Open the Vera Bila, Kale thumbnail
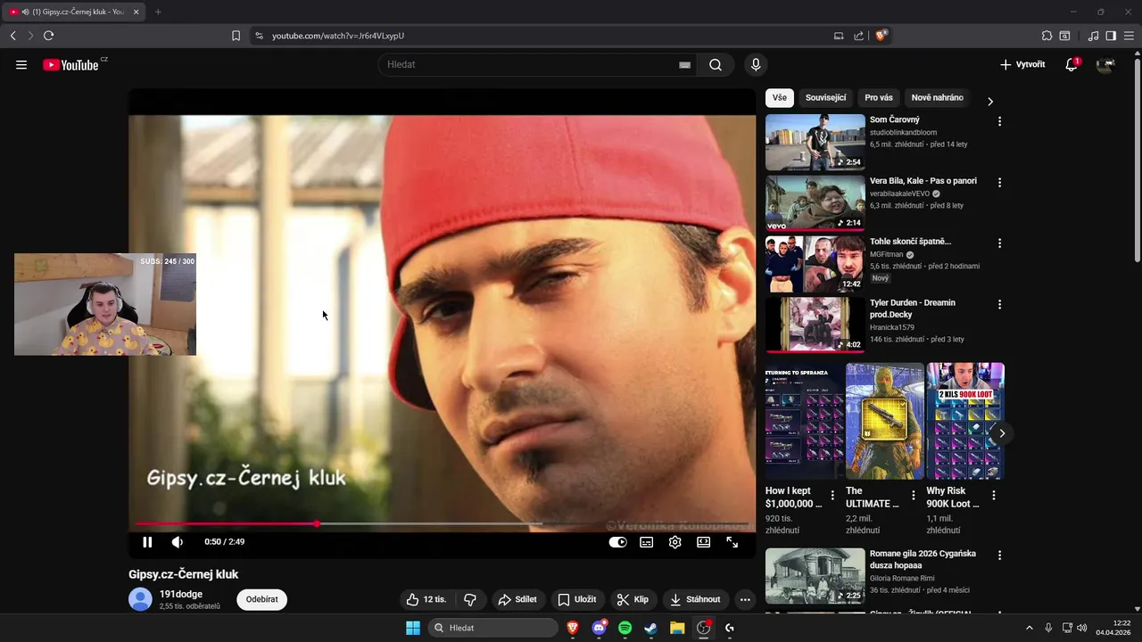 (815, 203)
